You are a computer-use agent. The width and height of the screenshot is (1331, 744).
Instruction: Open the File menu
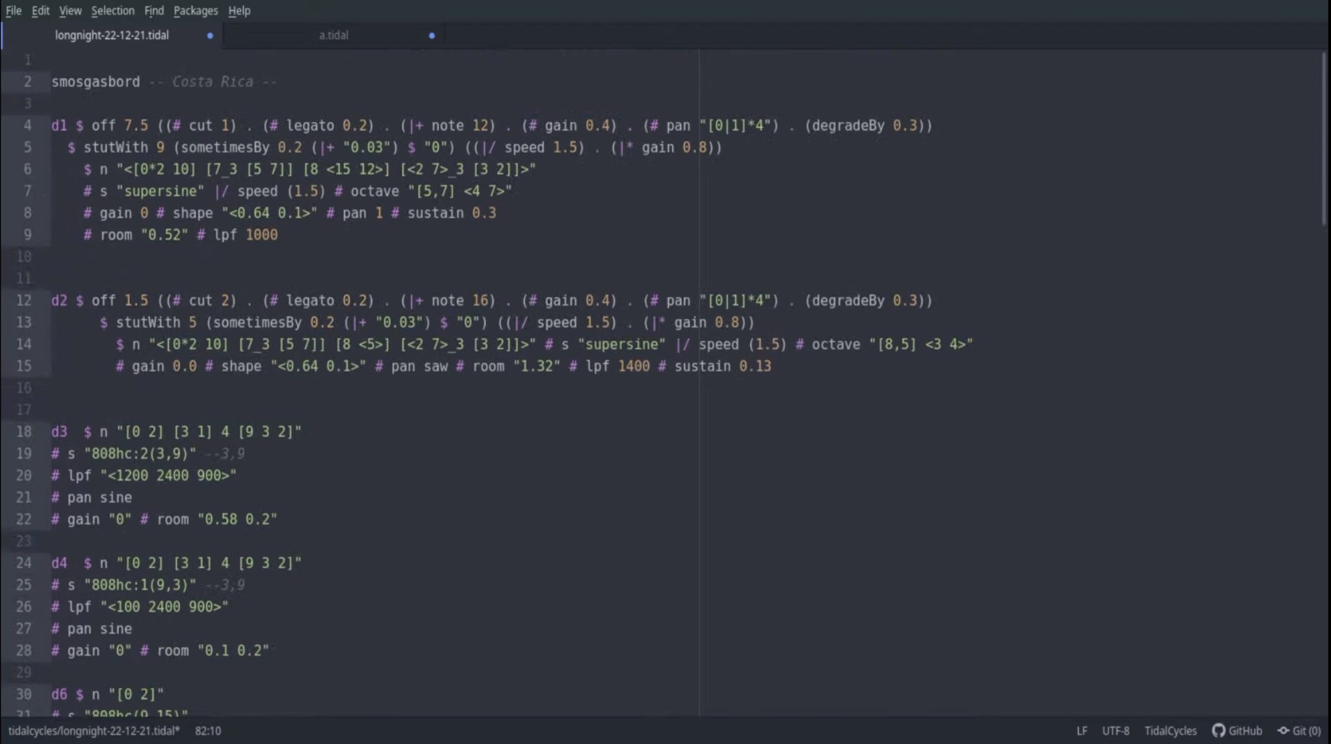[14, 10]
